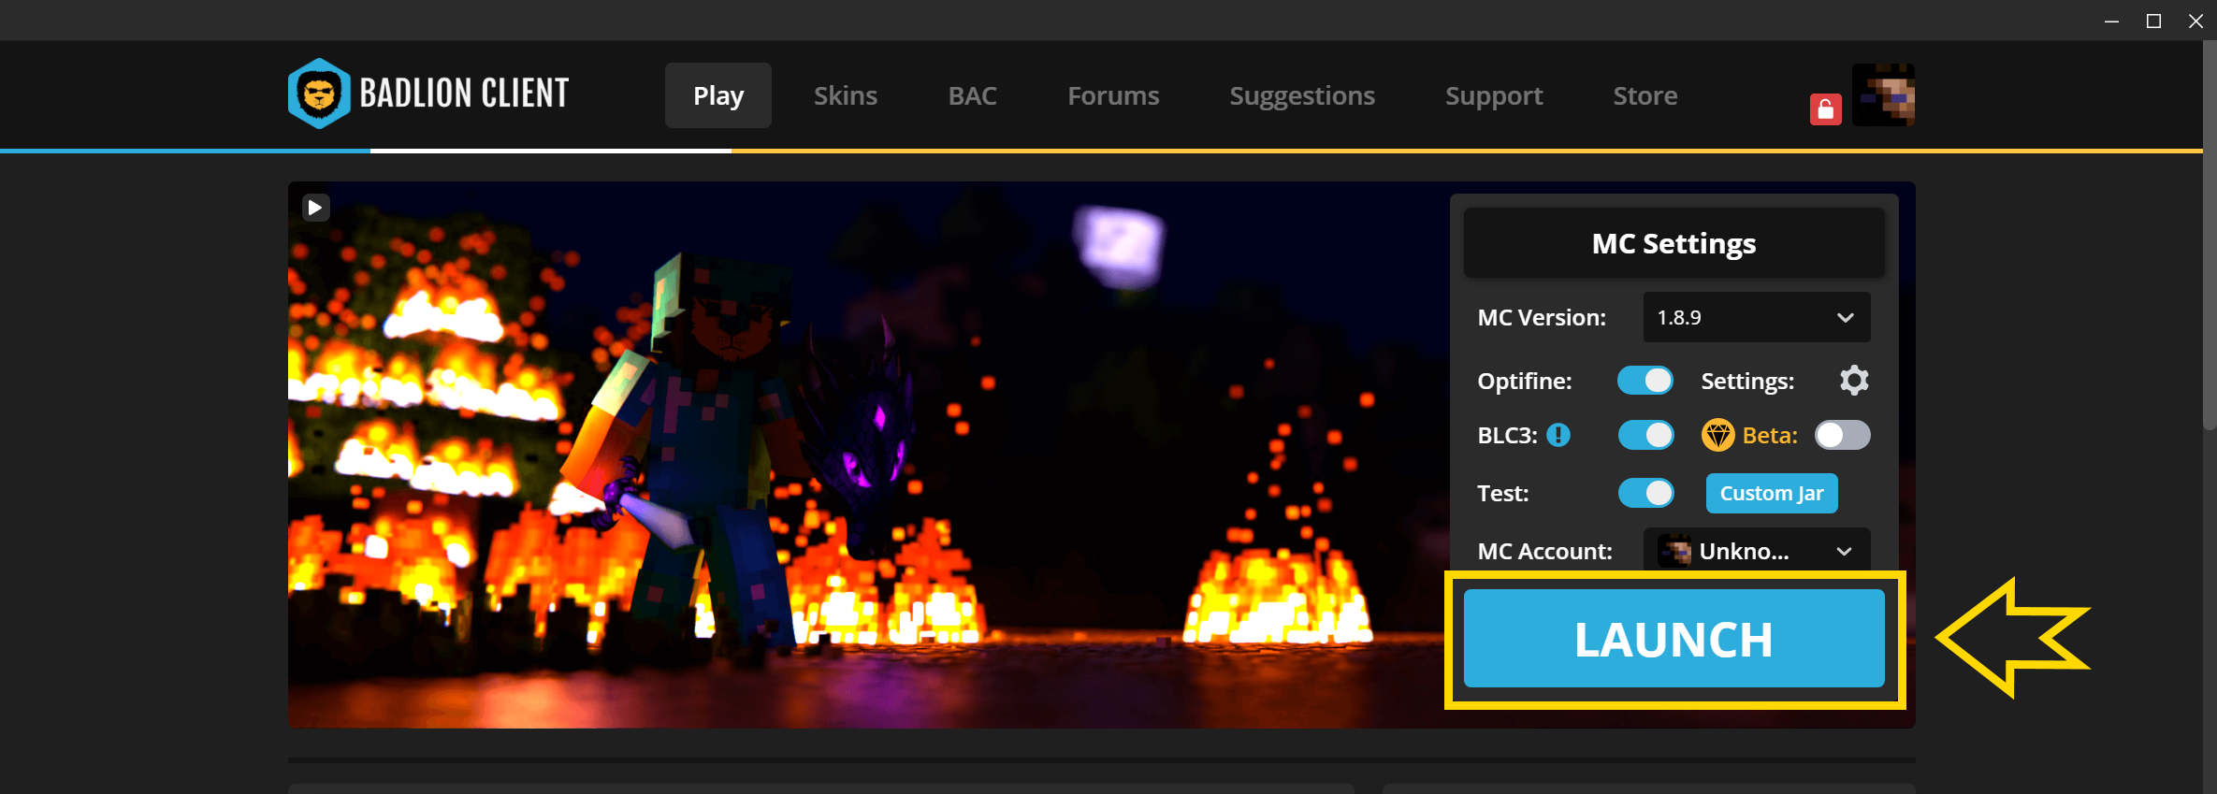The height and width of the screenshot is (794, 2217).
Task: Enable the Beta toggle
Action: [x=1843, y=435]
